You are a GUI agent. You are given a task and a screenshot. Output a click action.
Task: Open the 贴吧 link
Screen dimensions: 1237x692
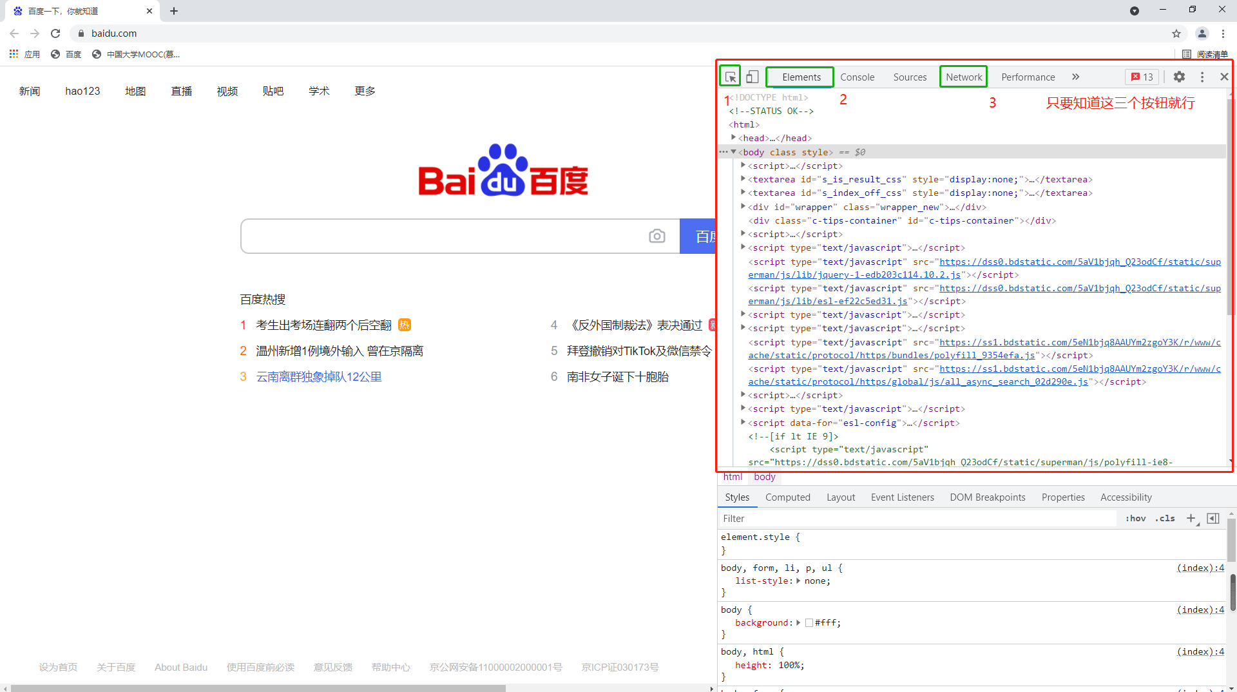coord(273,91)
